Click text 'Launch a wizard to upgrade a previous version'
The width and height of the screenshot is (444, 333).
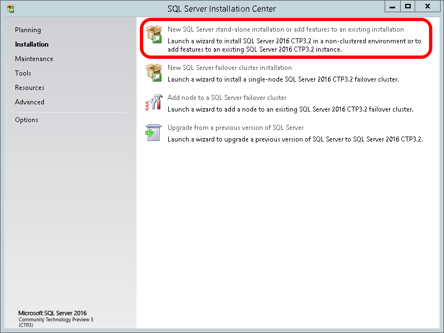tap(295, 140)
